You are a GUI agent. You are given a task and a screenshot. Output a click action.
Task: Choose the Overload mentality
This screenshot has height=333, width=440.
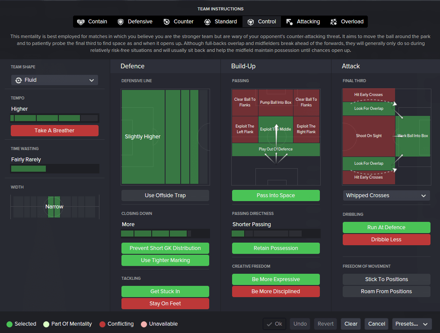click(x=347, y=22)
